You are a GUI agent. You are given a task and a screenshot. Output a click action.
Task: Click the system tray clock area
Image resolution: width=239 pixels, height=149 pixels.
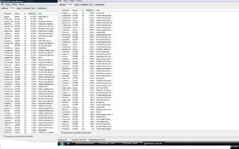pyautogui.click(x=235, y=147)
